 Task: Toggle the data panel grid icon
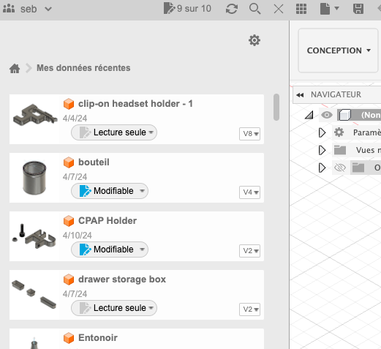click(x=301, y=9)
